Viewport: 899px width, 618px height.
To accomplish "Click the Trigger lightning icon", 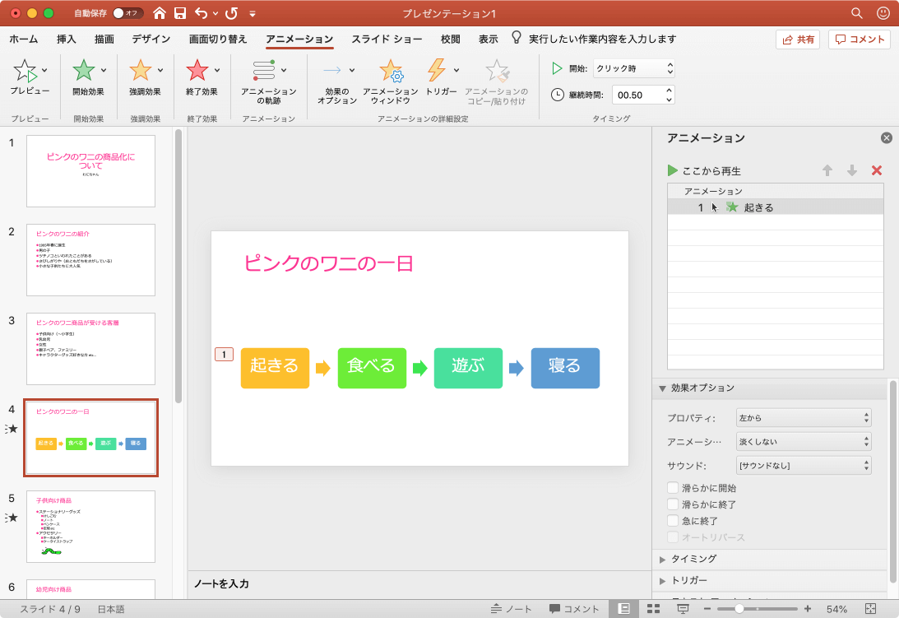I will [436, 70].
